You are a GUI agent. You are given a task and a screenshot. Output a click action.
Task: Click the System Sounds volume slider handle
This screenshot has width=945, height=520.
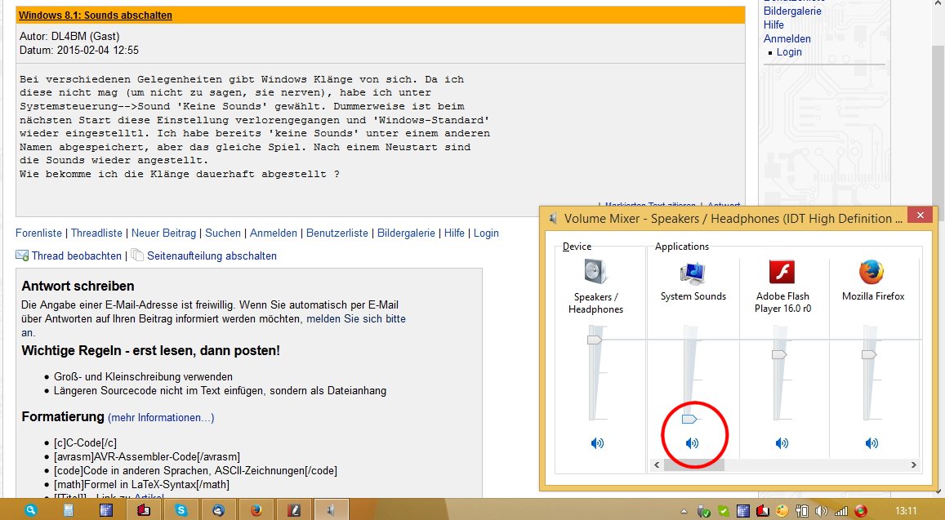[x=689, y=419]
